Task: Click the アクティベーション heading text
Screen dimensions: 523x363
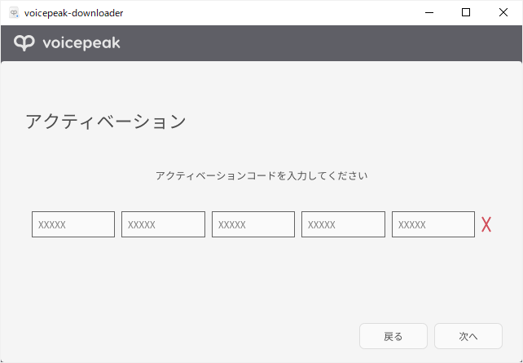Action: [x=106, y=122]
